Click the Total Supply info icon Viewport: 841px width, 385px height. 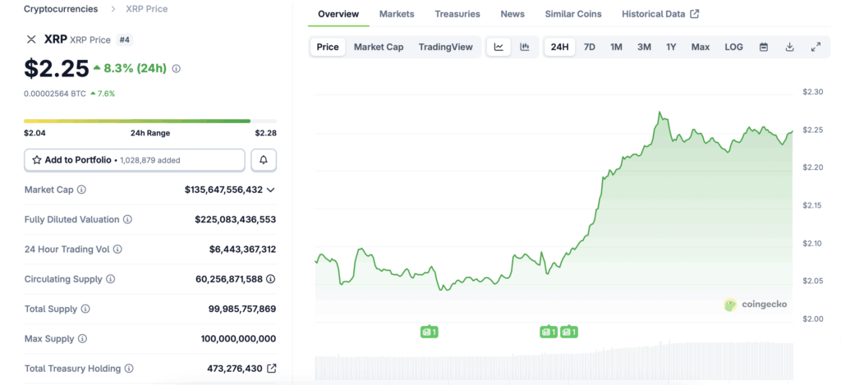click(85, 309)
